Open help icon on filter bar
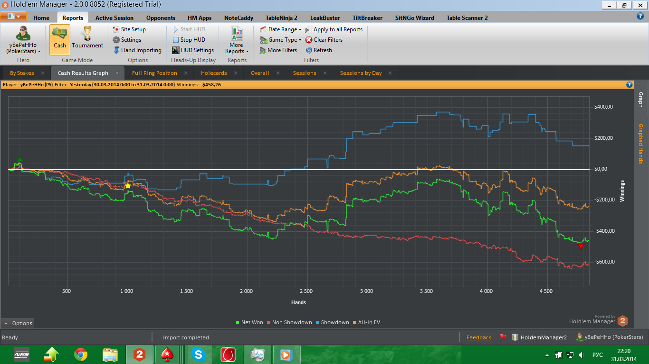Viewport: 649px width, 364px height. click(x=630, y=85)
